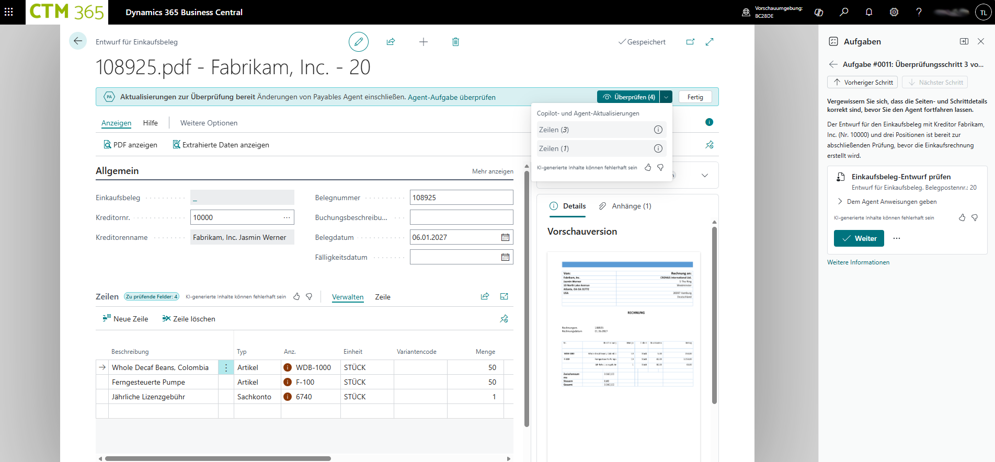
Task: Click thumbs down in Copilot popup
Action: pyautogui.click(x=660, y=168)
